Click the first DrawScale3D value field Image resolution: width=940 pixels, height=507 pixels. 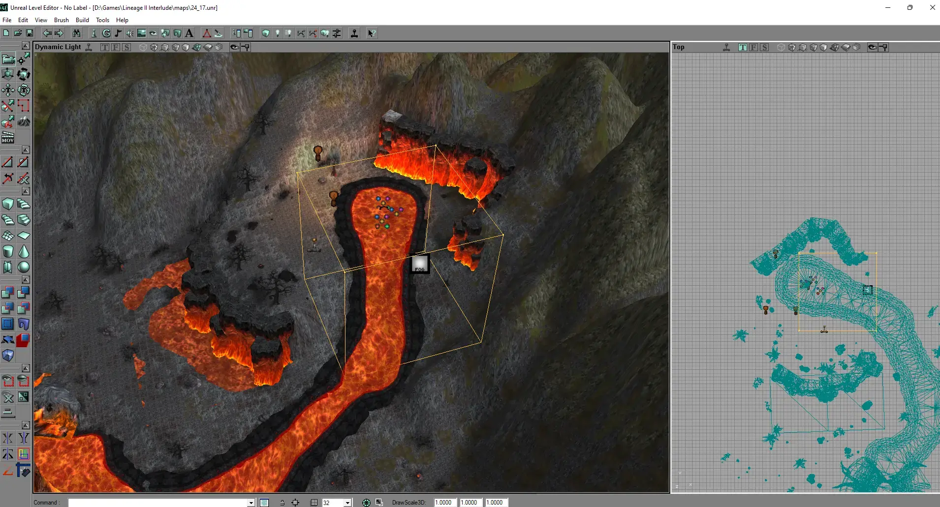pos(445,503)
